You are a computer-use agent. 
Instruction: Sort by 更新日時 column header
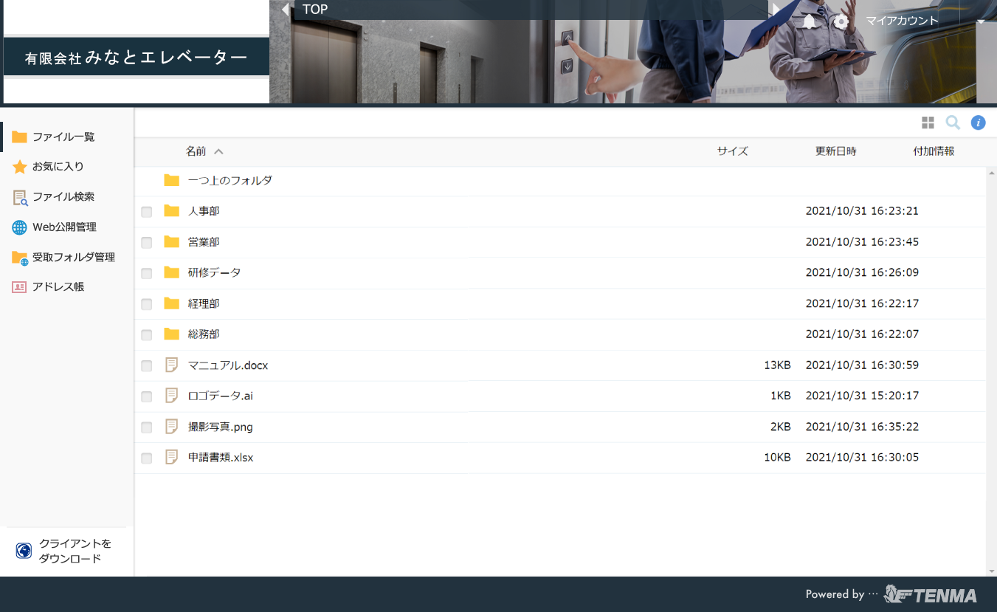tap(835, 151)
